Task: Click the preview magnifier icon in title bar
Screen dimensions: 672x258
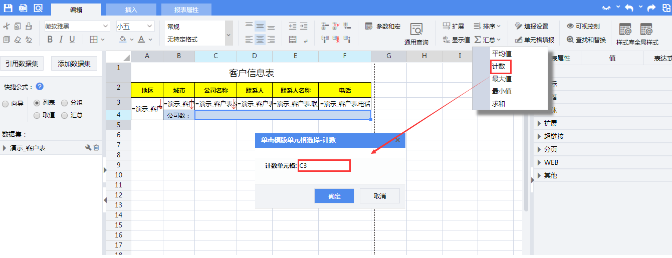Action: pyautogui.click(x=38, y=8)
